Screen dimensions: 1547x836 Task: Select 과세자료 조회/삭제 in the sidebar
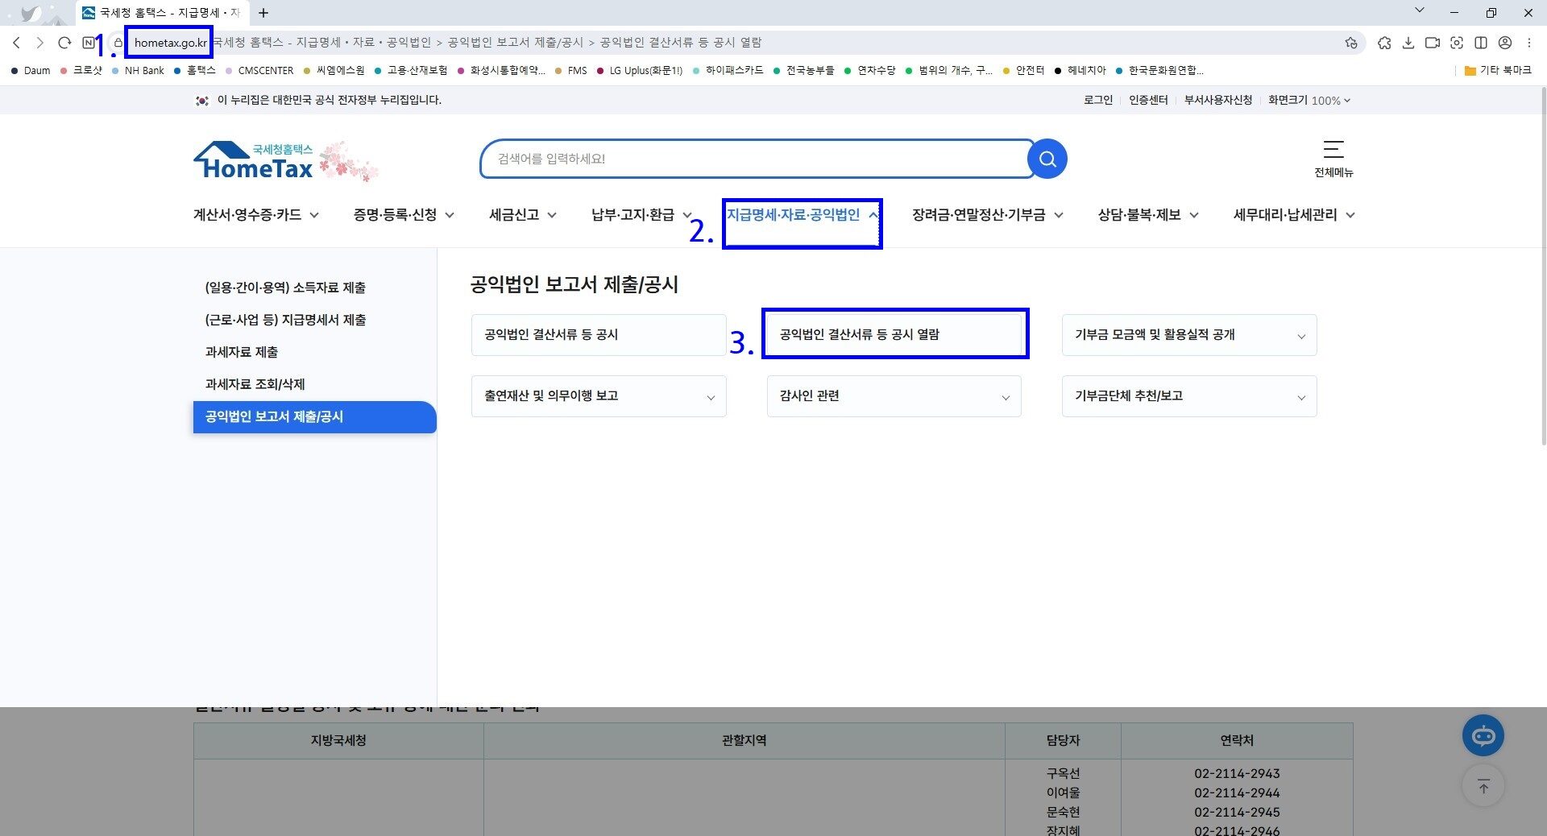[255, 384]
